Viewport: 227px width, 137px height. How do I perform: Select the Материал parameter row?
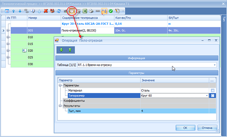click(x=104, y=90)
